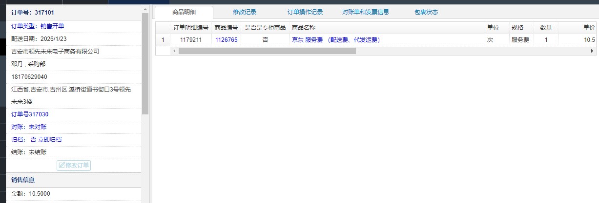Click the up arrow of the left panel scrollbar
This screenshot has width=599, height=203.
(x=145, y=9)
